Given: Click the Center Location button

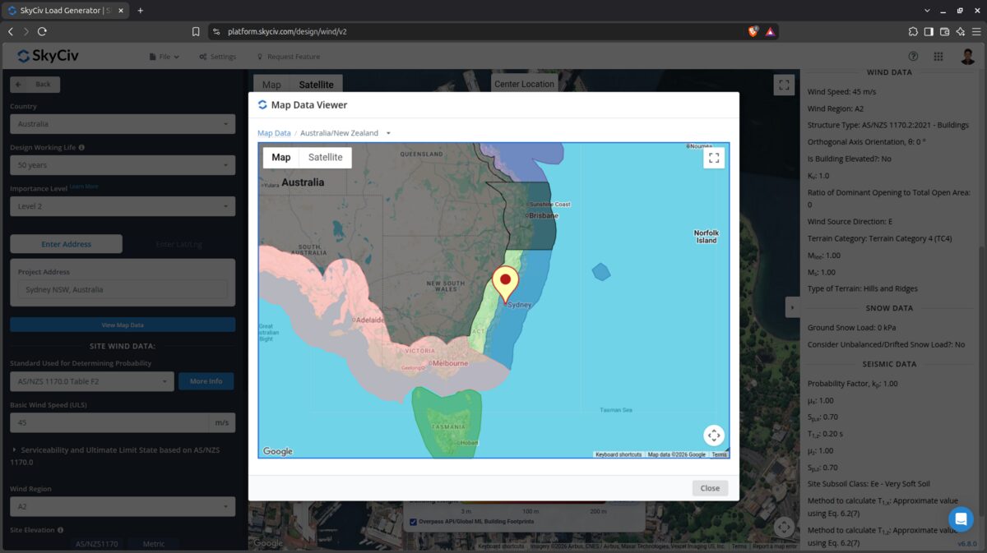Looking at the screenshot, I should (524, 84).
